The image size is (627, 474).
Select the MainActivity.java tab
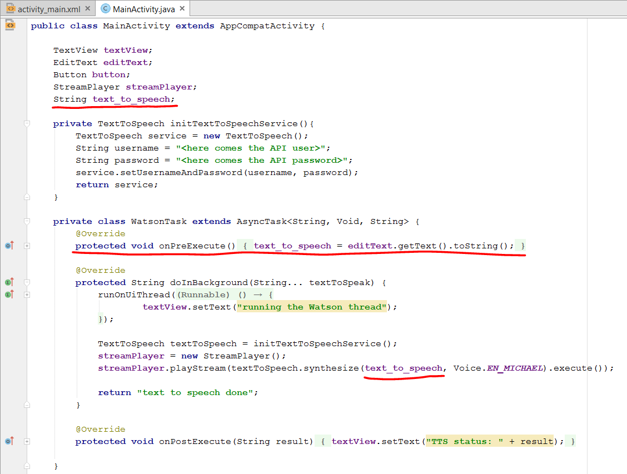143,9
